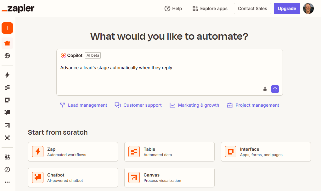Click the Copilot logo icon
The width and height of the screenshot is (321, 191).
(x=64, y=55)
